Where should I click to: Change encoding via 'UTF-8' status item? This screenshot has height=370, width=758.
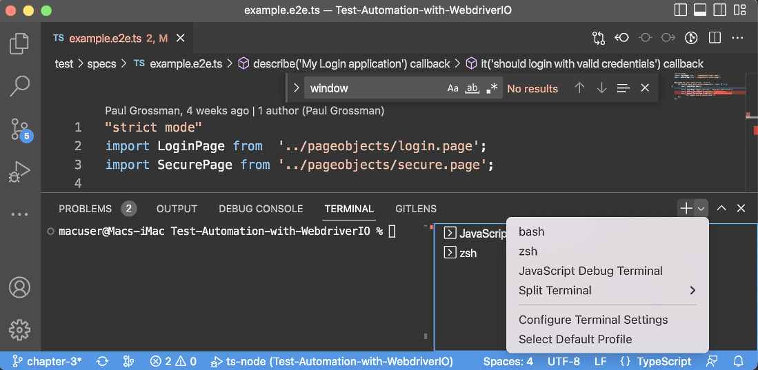pos(563,361)
